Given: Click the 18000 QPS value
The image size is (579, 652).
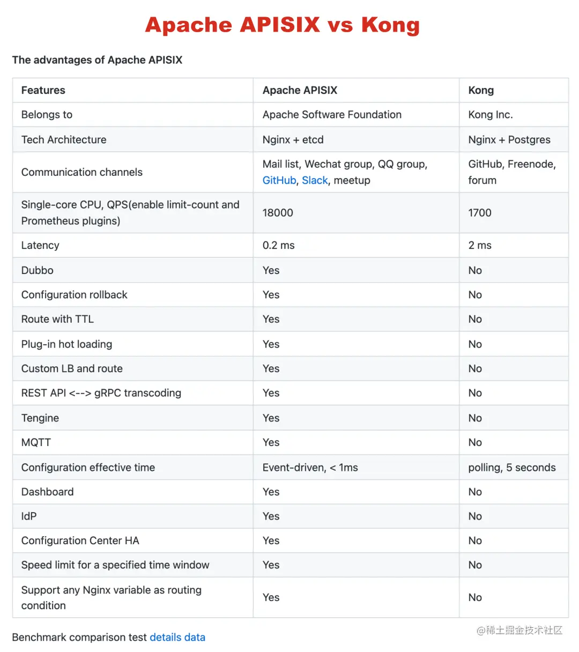Looking at the screenshot, I should (x=278, y=213).
